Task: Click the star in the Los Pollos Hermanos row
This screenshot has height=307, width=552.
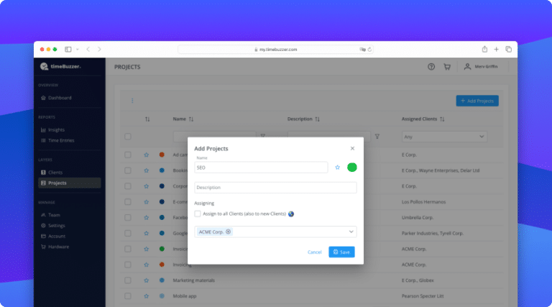Action: tap(146, 202)
